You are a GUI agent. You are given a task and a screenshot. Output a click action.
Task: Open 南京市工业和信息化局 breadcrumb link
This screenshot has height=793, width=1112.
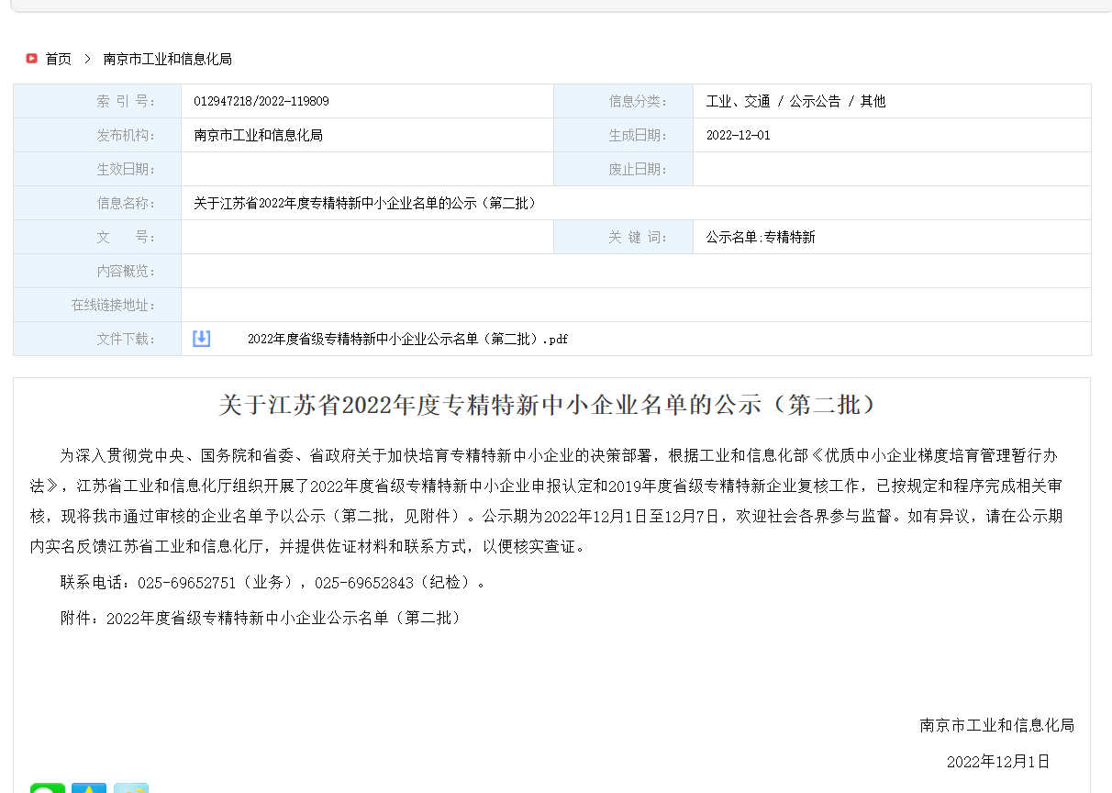(168, 59)
